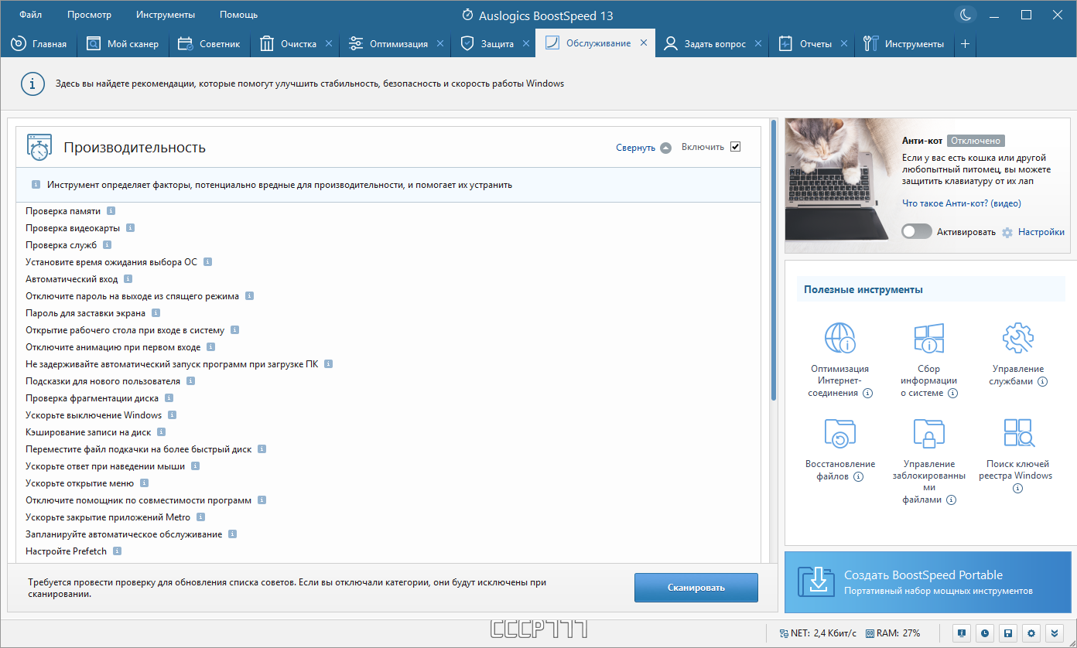Viewport: 1077px width, 648px height.
Task: Select Переместите файл подкачки на более быстрый диск
Action: coord(138,449)
